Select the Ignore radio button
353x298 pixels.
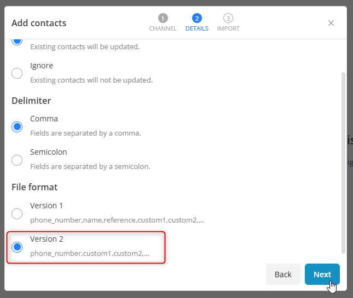tap(18, 73)
